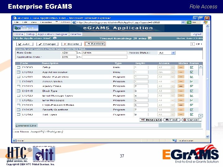Viewport: 223px width, 167px height.
Task: Open Access dropdown for Master Parameters row
Action: 166,77
